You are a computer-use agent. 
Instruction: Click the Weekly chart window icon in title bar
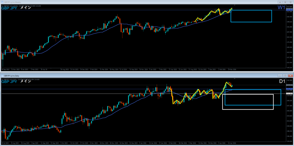tap(2, 2)
